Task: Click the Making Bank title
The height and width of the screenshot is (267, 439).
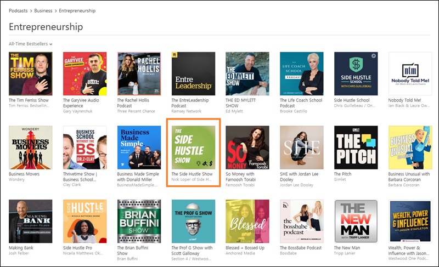Action: click(21, 248)
